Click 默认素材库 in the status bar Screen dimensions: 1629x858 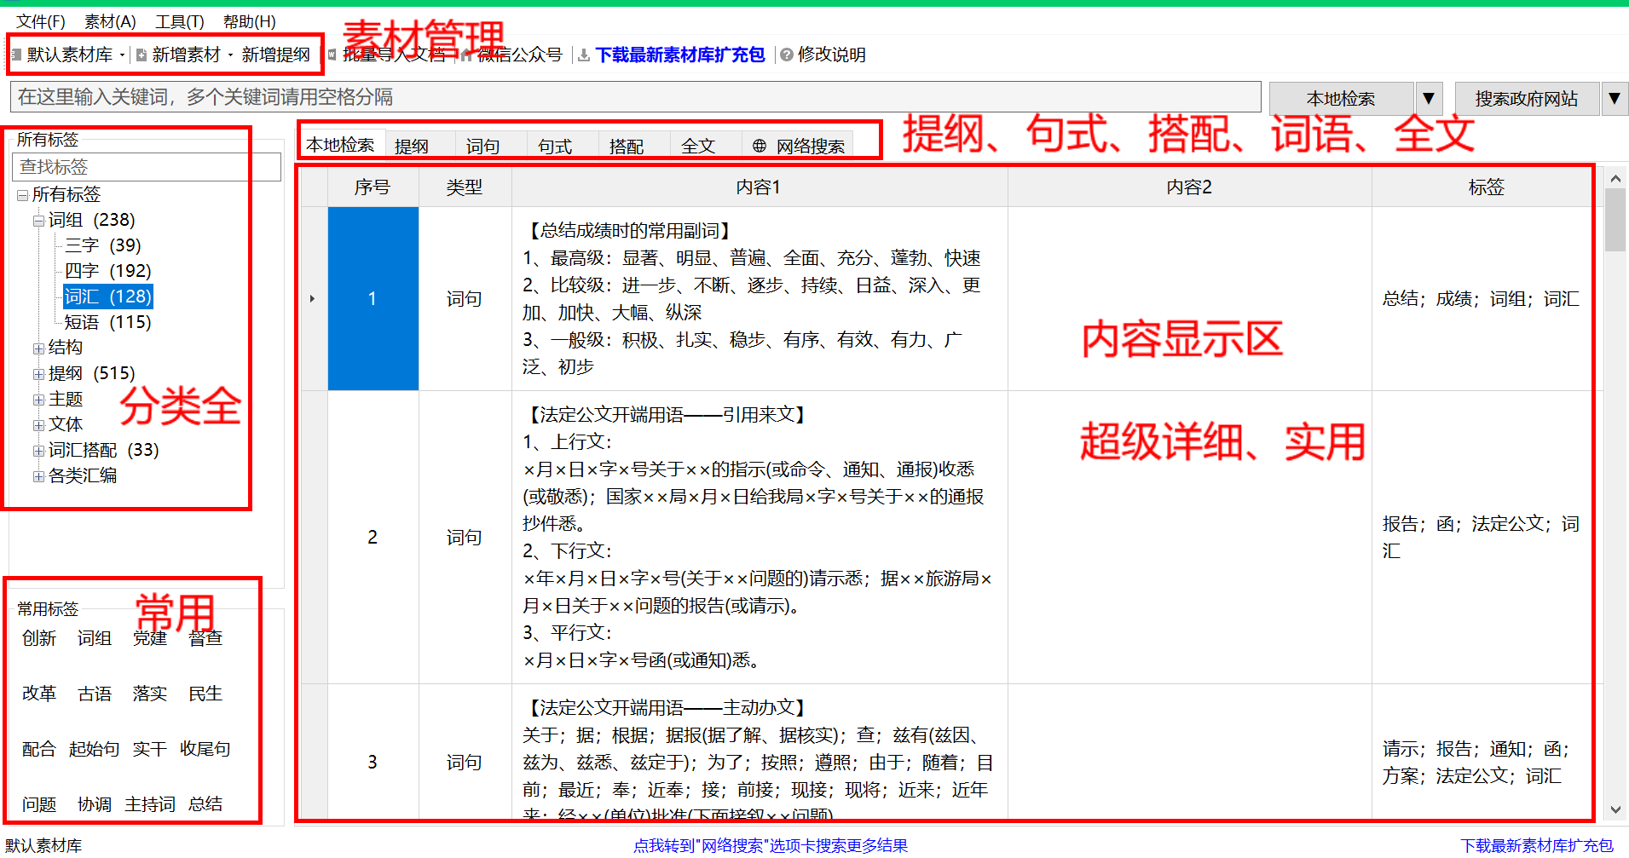click(x=43, y=845)
